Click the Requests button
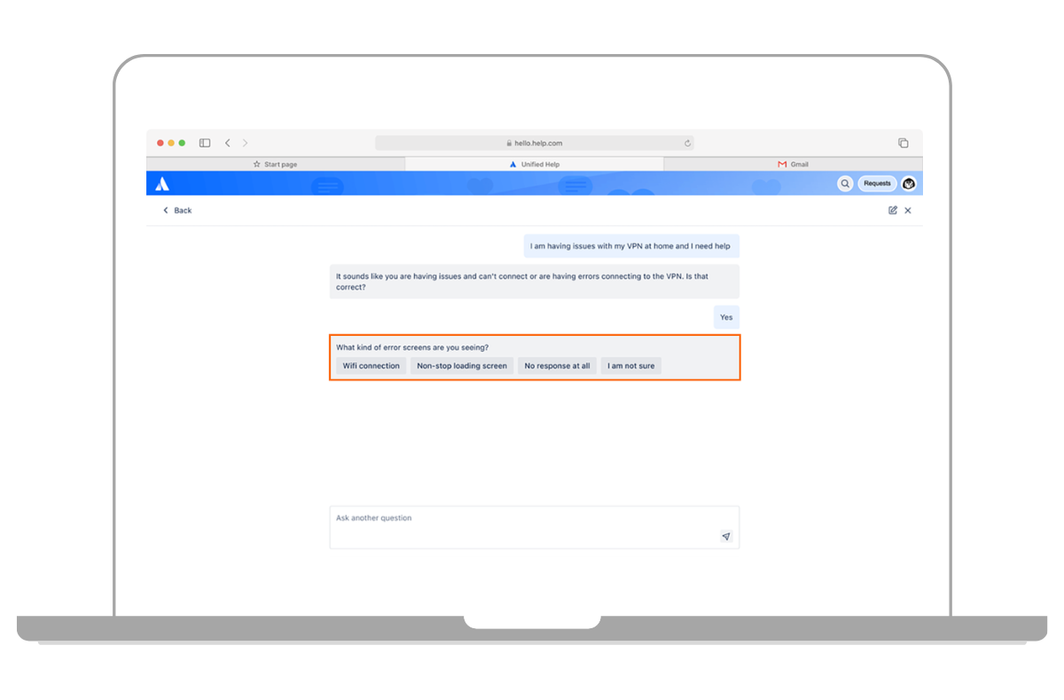Image resolution: width=1064 pixels, height=700 pixels. 877,183
